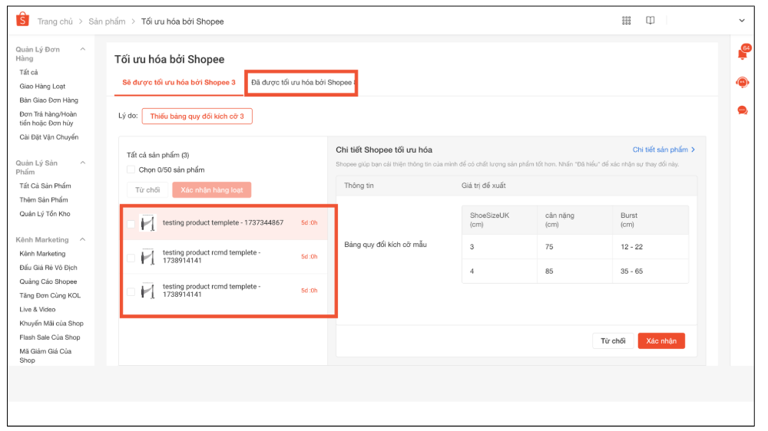Click 'Thiếu bảng quy đổi kích cỡ 3' filter
This screenshot has height=431, width=768.
click(x=197, y=116)
